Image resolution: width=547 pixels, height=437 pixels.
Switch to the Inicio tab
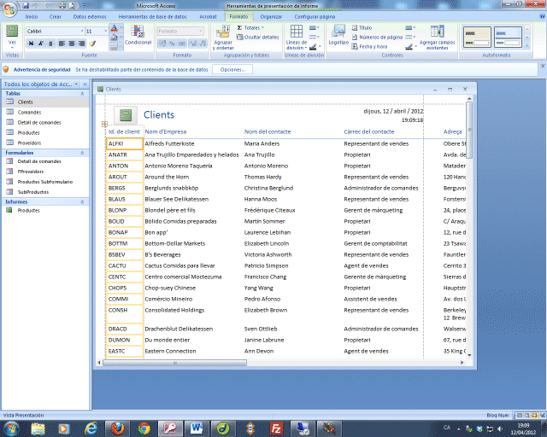coord(31,16)
